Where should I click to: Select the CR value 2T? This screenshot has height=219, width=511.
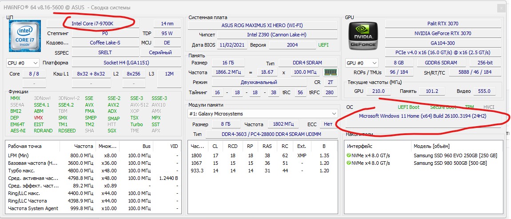pyautogui.click(x=330, y=83)
